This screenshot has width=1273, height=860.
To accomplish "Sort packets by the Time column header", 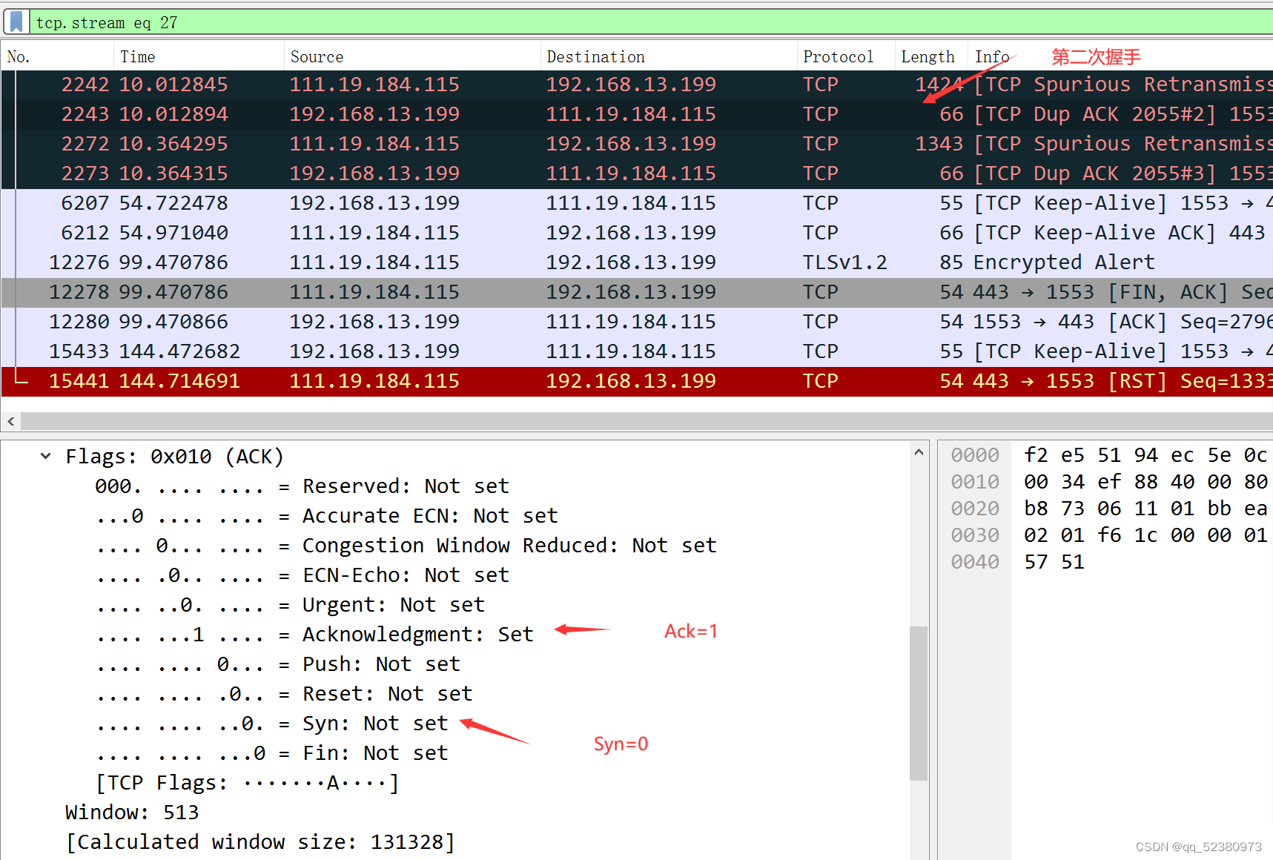I will pyautogui.click(x=199, y=56).
